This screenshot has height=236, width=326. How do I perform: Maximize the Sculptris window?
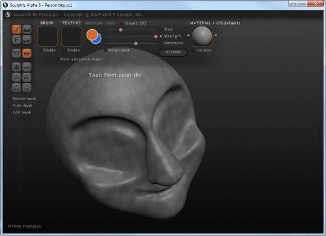(x=303, y=3)
